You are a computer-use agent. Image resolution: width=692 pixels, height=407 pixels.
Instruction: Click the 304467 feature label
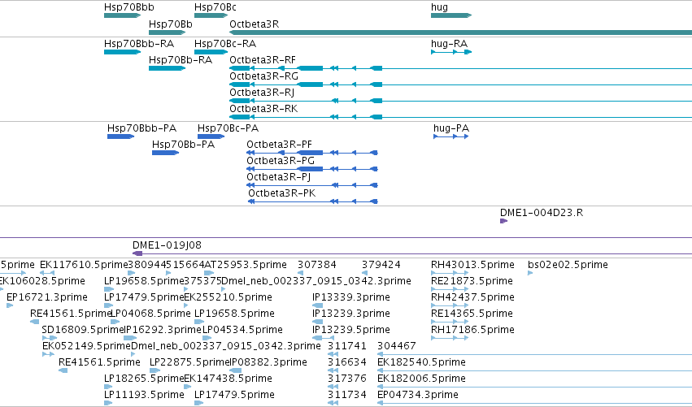396,346
